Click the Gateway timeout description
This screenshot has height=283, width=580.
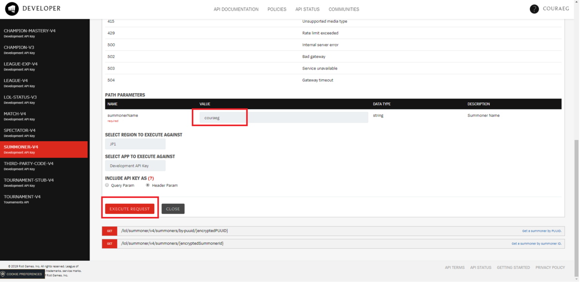[318, 80]
